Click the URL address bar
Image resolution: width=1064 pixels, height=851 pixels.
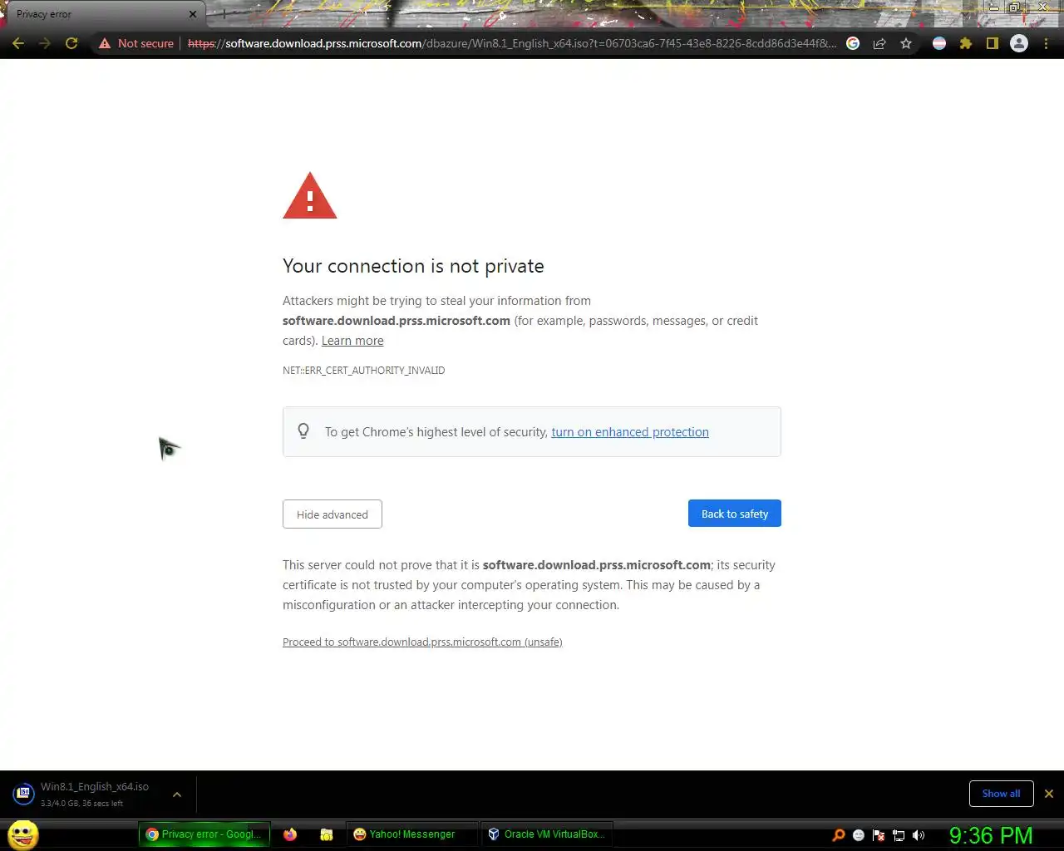pyautogui.click(x=511, y=43)
